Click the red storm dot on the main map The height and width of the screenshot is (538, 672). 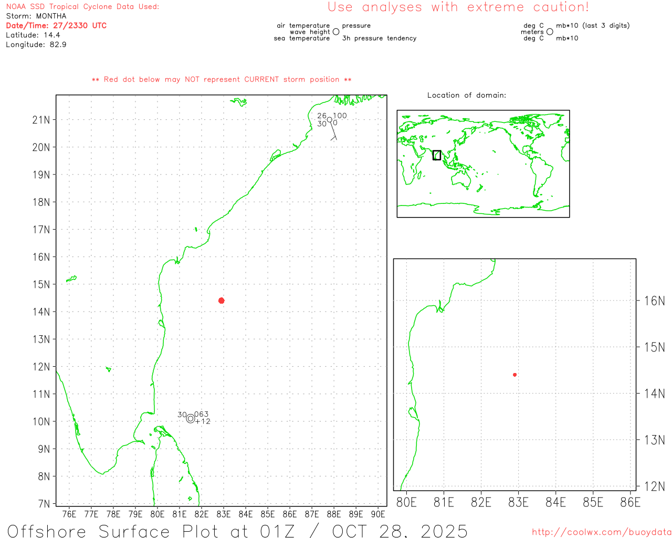click(222, 301)
